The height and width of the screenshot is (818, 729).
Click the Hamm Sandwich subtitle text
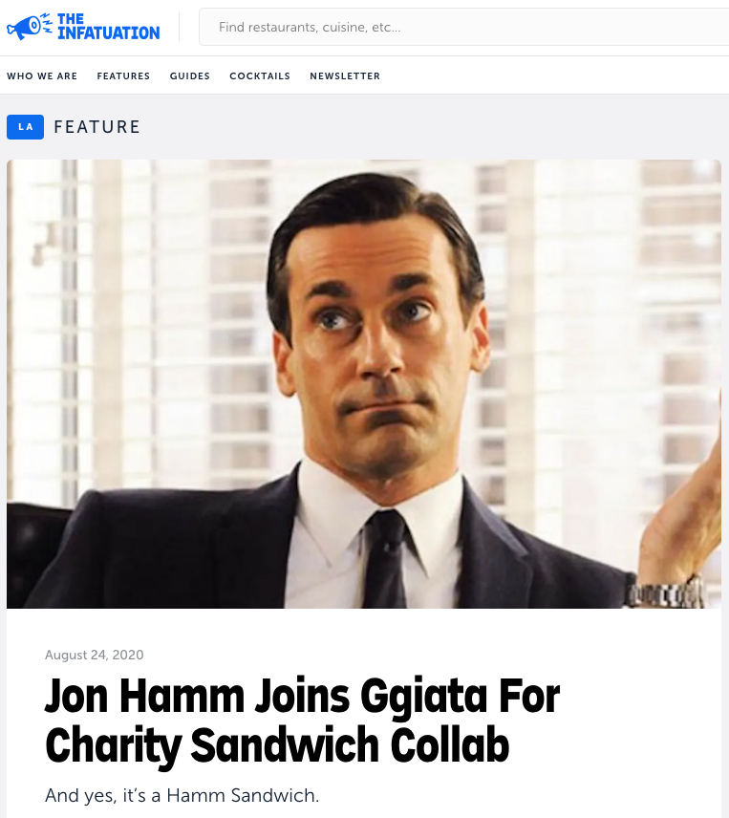[182, 796]
